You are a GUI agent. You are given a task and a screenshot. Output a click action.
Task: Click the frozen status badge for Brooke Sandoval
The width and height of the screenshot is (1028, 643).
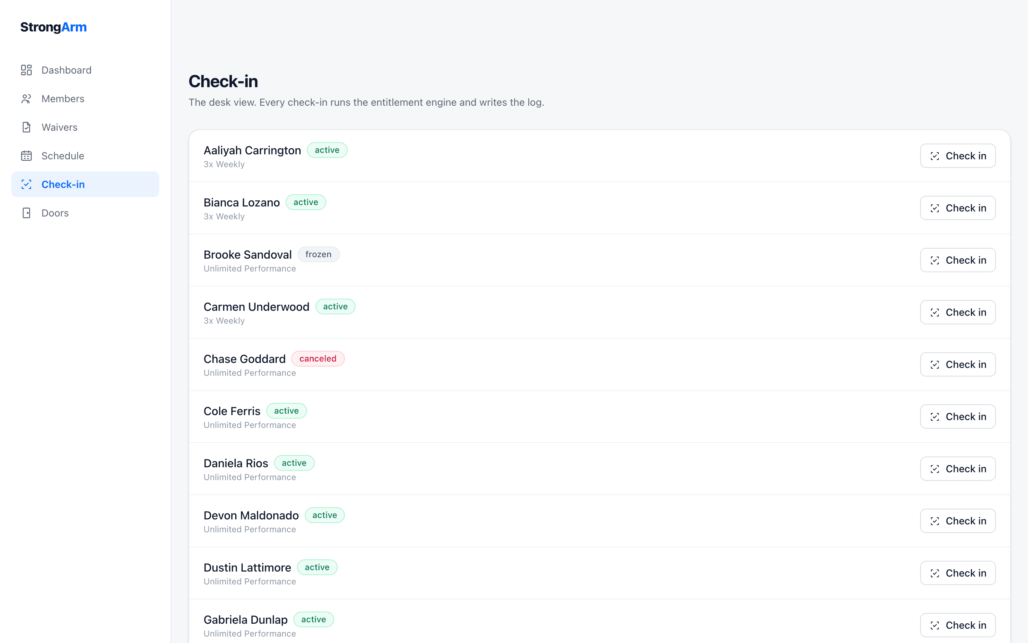318,254
